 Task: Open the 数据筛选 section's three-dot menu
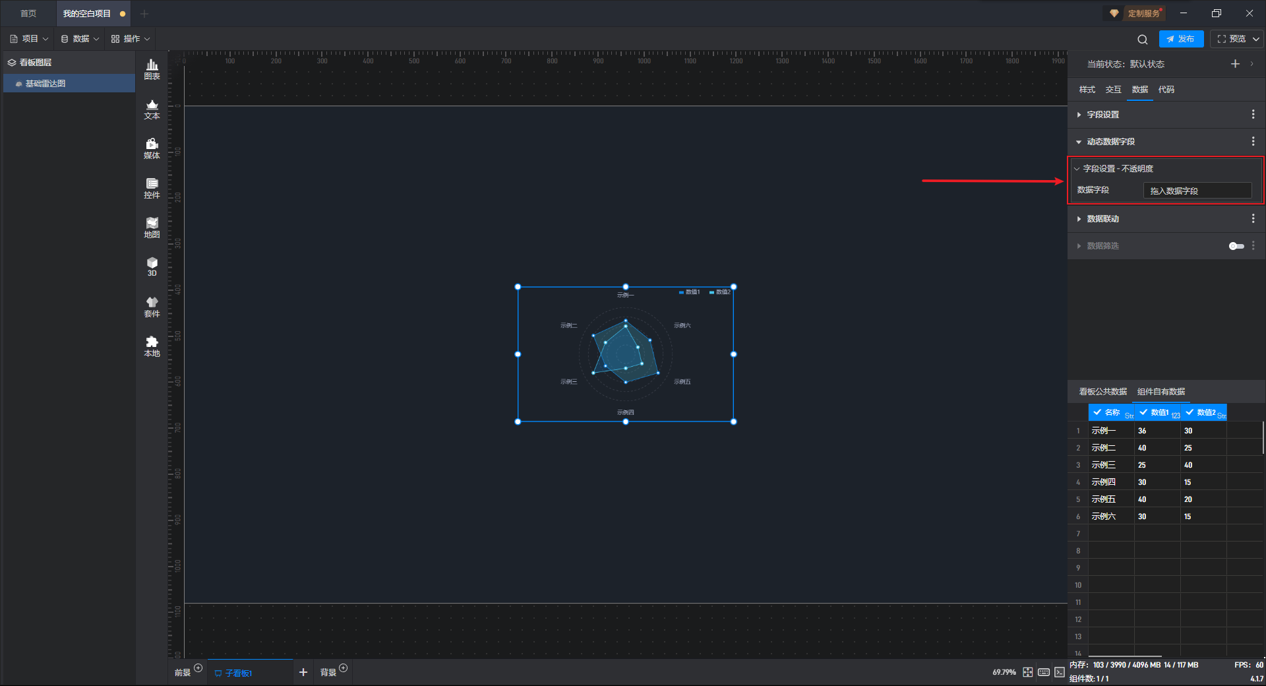(x=1253, y=245)
